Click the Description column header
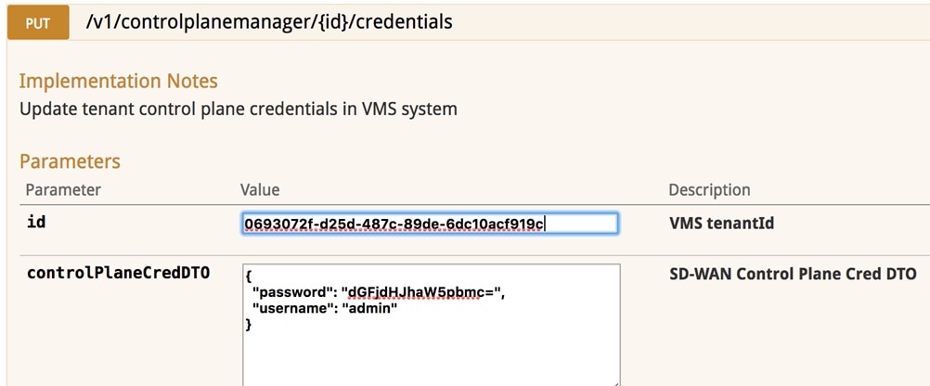Image resolution: width=930 pixels, height=386 pixels. pyautogui.click(x=709, y=189)
